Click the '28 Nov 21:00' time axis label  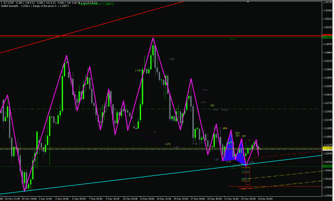[12, 199]
